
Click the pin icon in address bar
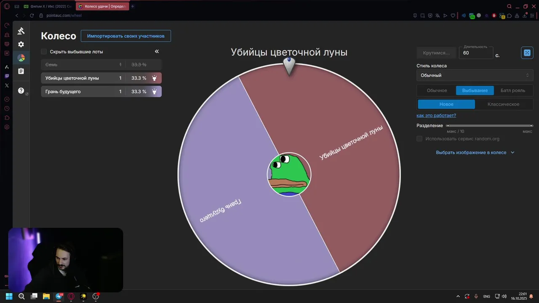[415, 16]
